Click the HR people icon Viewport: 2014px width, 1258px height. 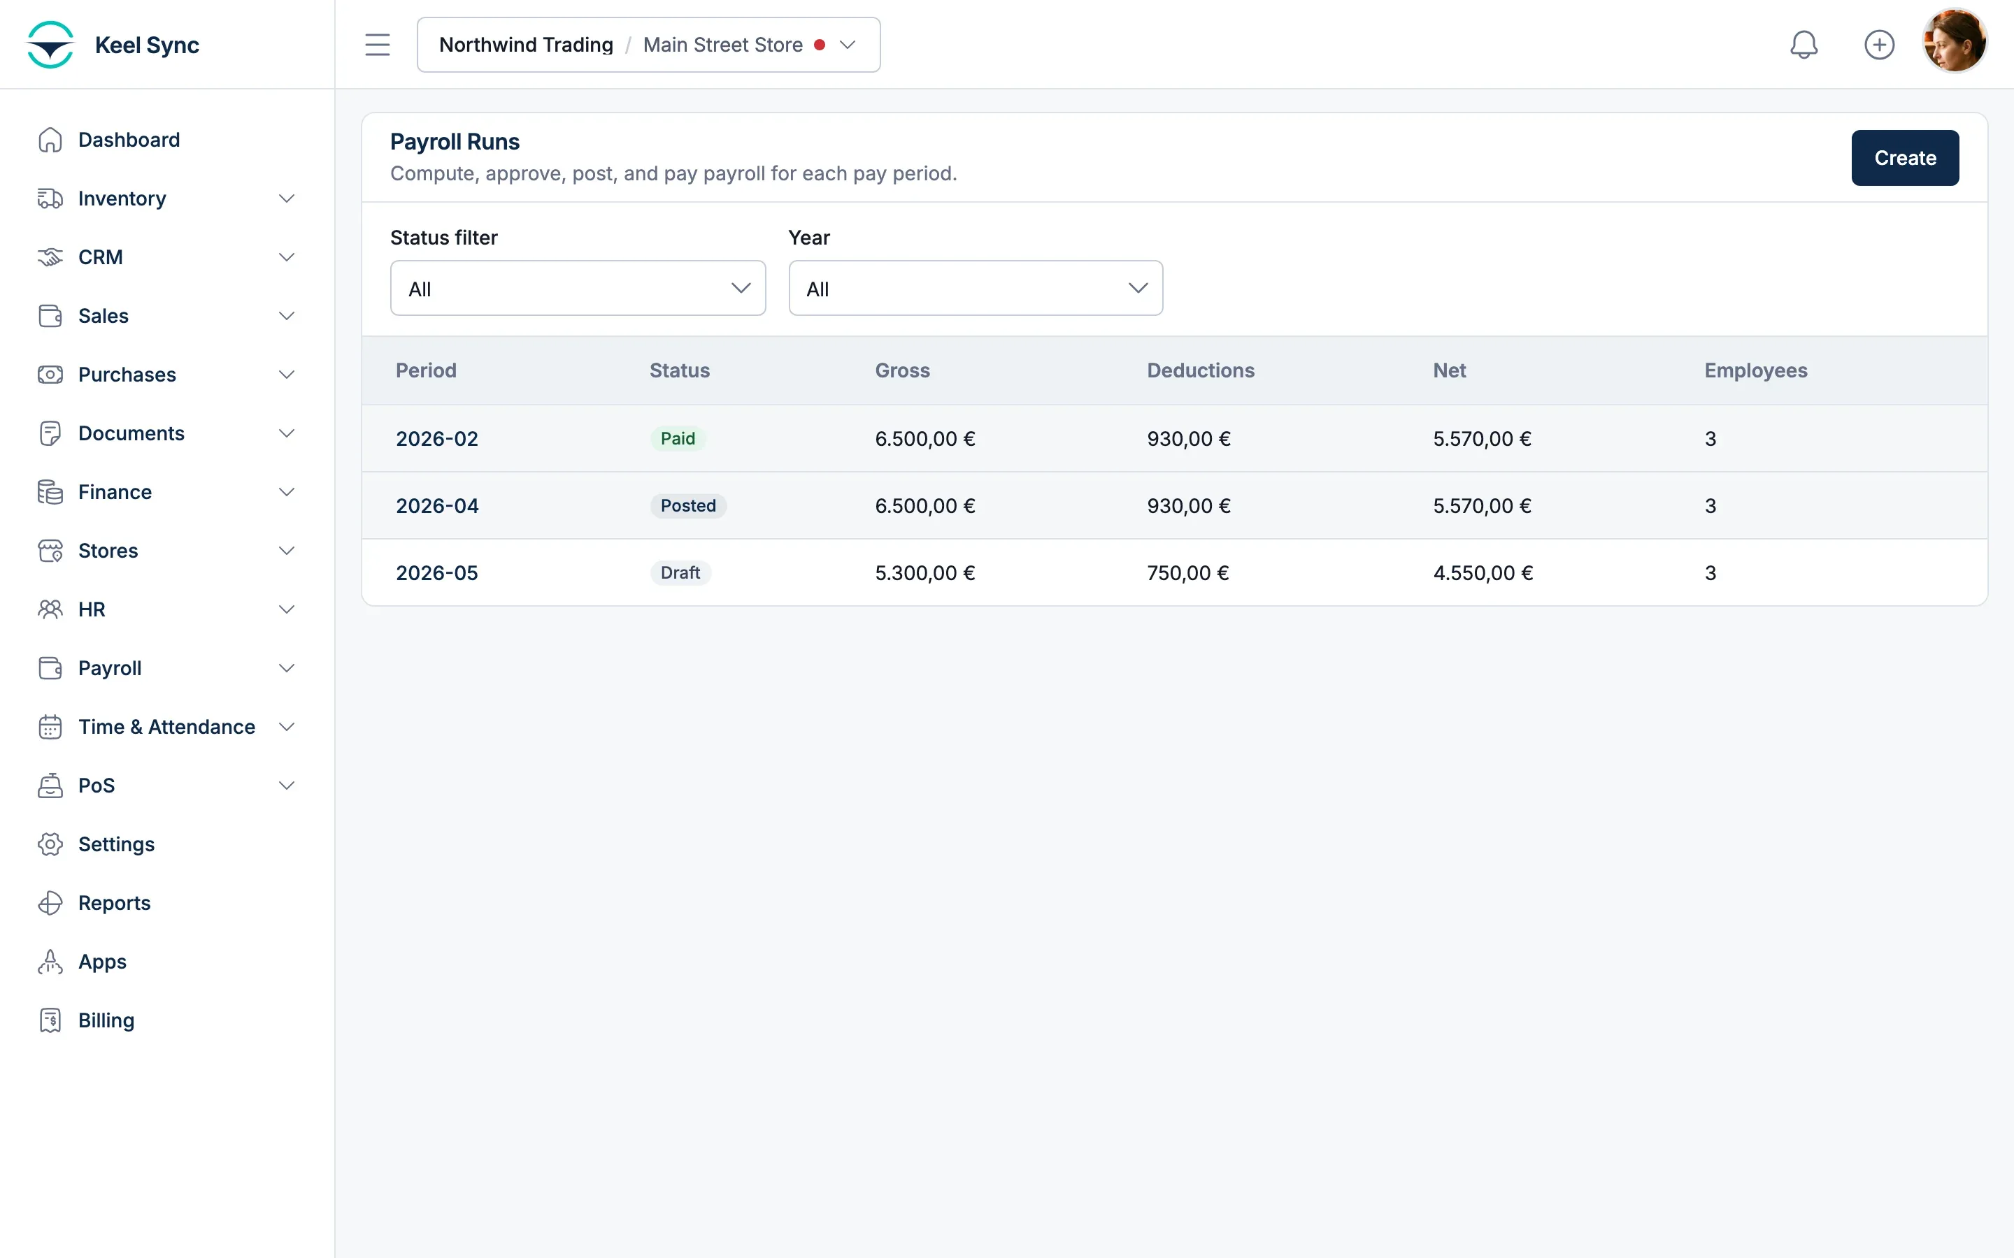50,609
